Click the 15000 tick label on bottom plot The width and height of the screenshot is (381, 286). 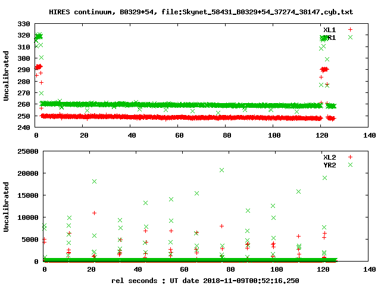(28, 195)
